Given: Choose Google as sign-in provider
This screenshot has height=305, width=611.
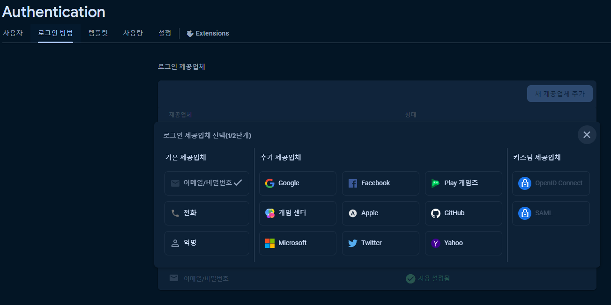Looking at the screenshot, I should (x=298, y=183).
